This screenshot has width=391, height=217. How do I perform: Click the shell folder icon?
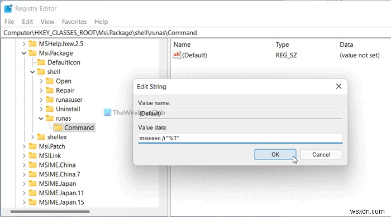click(x=41, y=72)
